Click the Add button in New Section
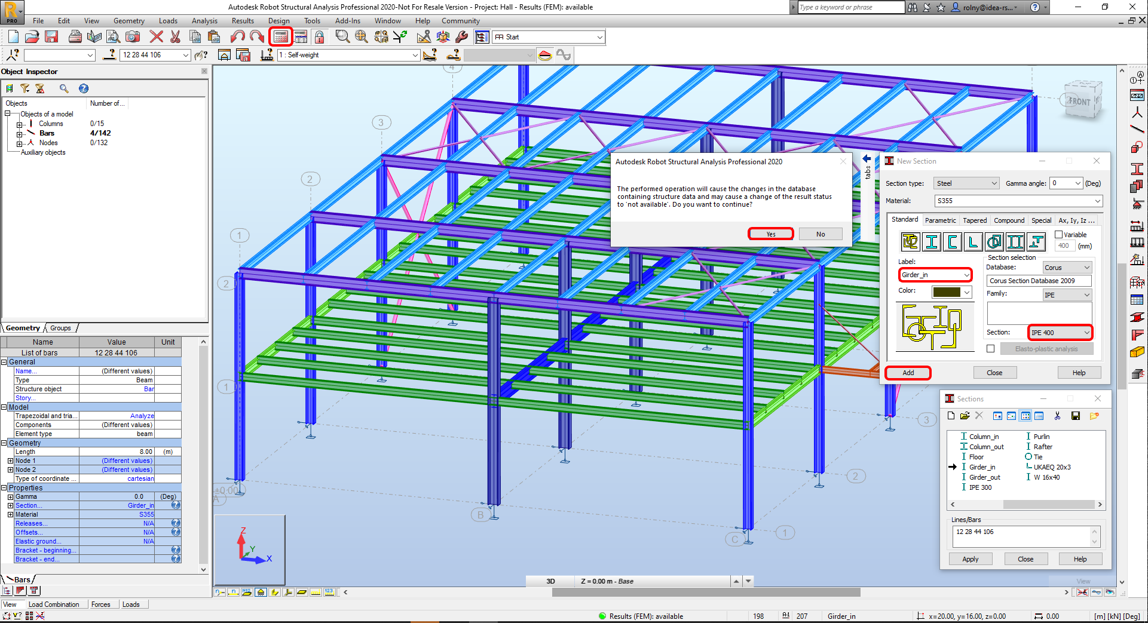Image resolution: width=1148 pixels, height=623 pixels. click(x=908, y=373)
